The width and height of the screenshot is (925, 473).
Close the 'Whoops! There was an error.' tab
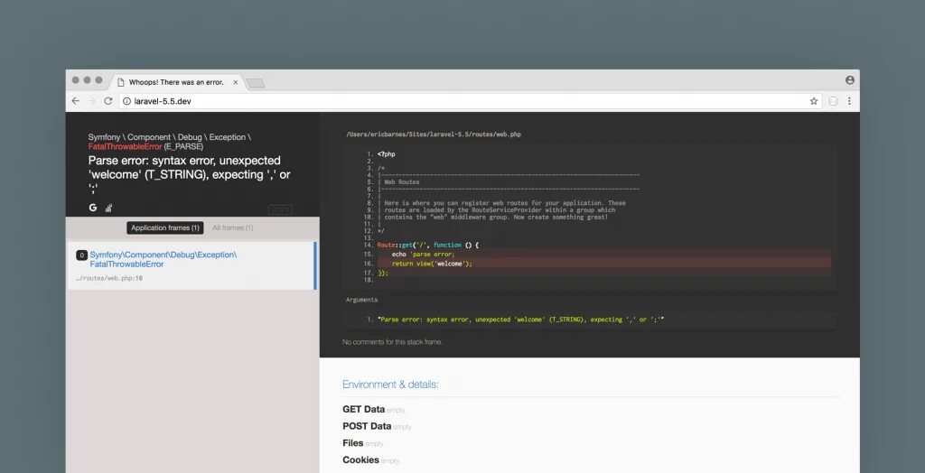point(236,82)
